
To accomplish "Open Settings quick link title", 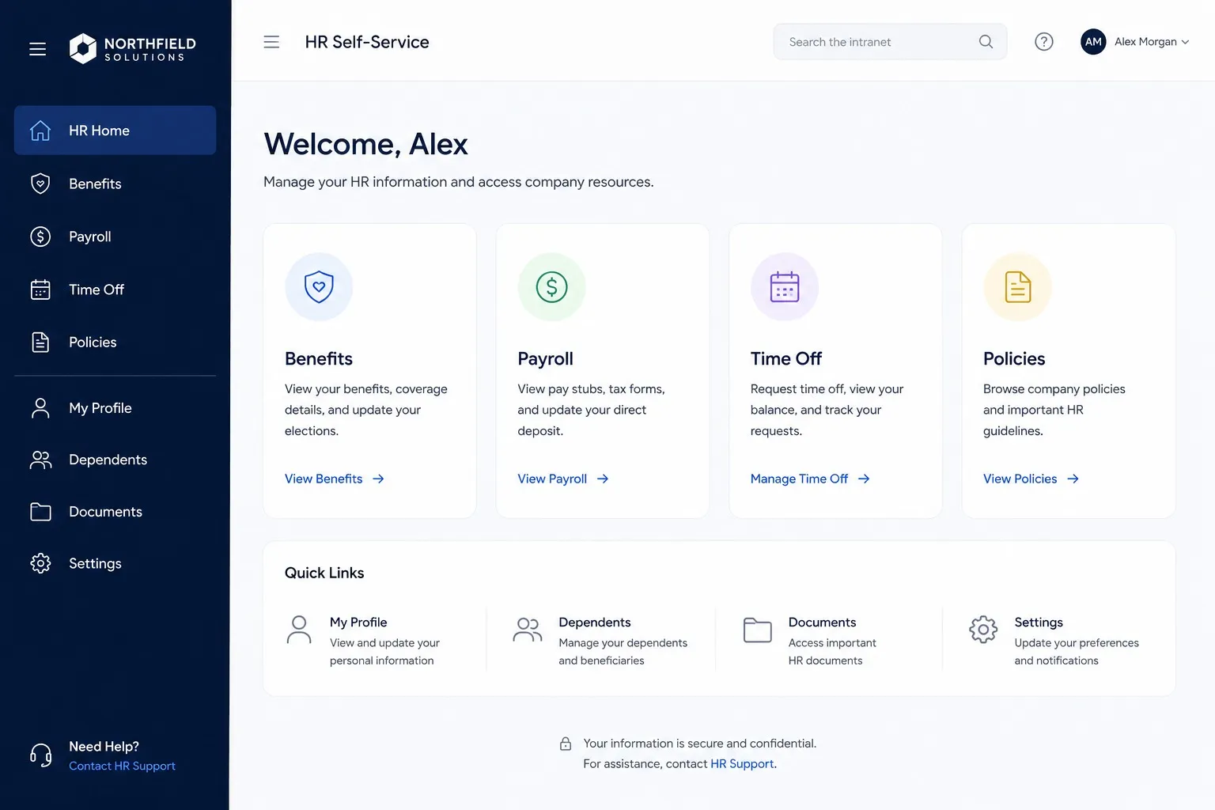I will tap(1039, 623).
